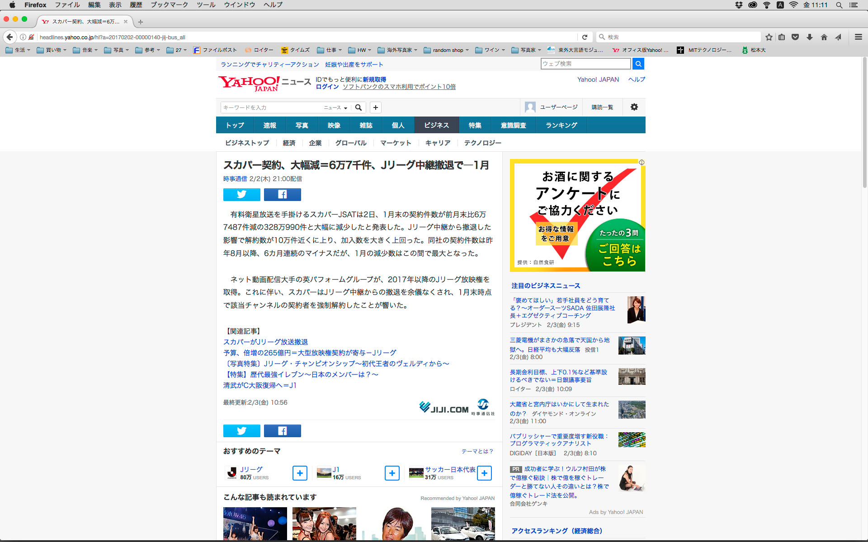Follow the Jリーグ theme plus button

tap(300, 473)
